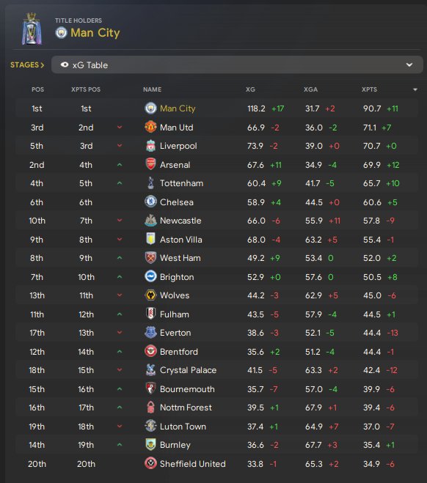This screenshot has height=483, width=427.
Task: Click Tottenham cockerel crest icon
Action: point(150,183)
